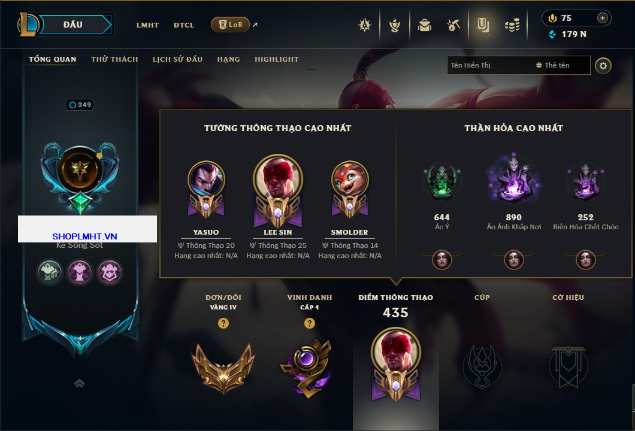Show VINH DANH help question mark

tap(309, 323)
